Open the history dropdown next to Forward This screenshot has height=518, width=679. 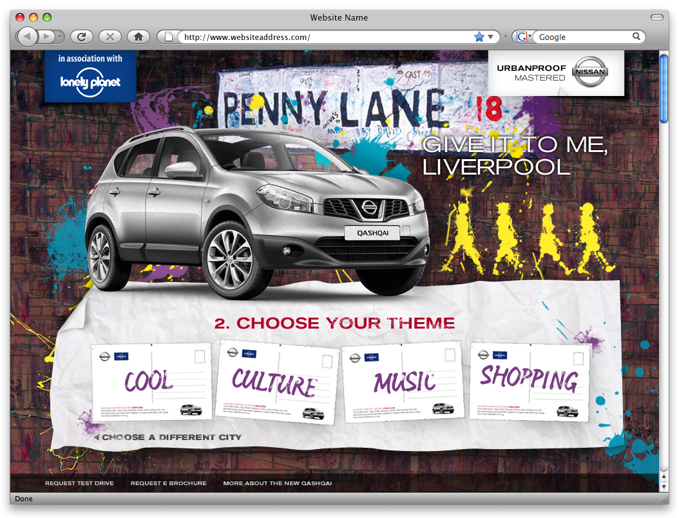[x=60, y=37]
